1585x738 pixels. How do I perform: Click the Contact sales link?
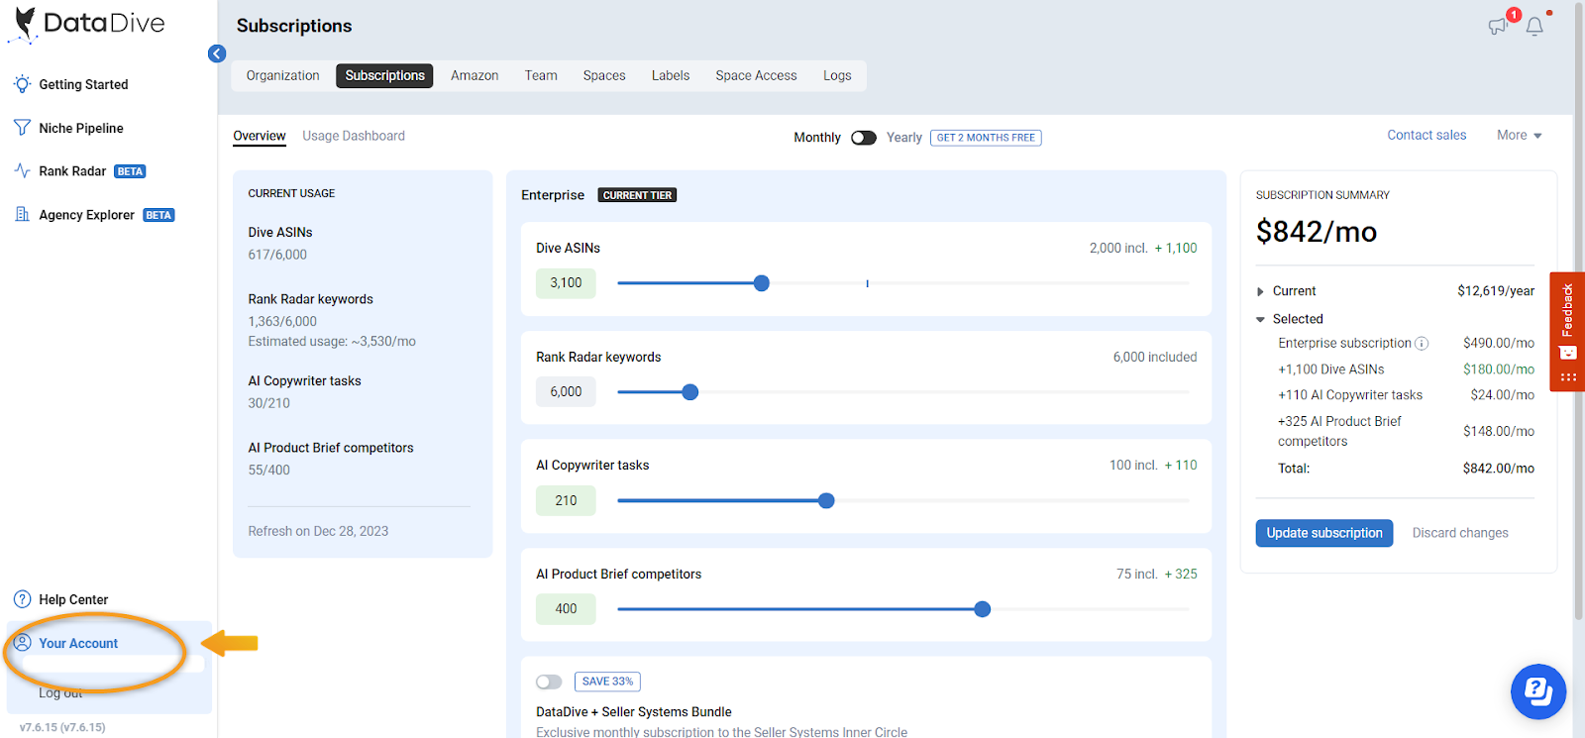coord(1426,135)
